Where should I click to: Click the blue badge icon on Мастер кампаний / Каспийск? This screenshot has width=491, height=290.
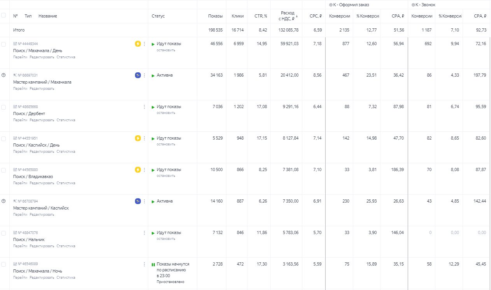[138, 201]
